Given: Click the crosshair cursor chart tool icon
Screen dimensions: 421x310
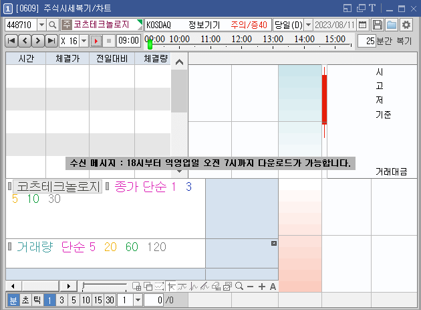Looking at the screenshot, I should point(171,287).
